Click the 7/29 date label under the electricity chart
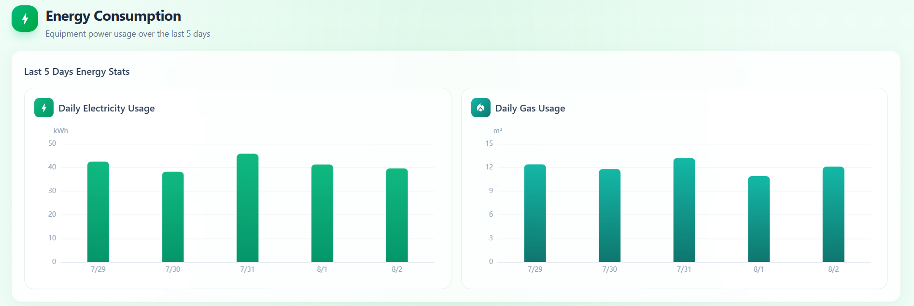This screenshot has width=914, height=306. coord(98,269)
